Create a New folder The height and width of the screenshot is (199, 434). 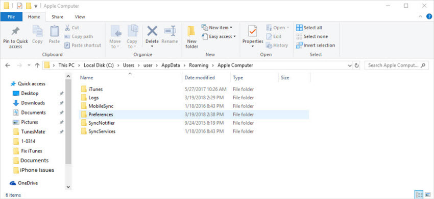pos(191,37)
